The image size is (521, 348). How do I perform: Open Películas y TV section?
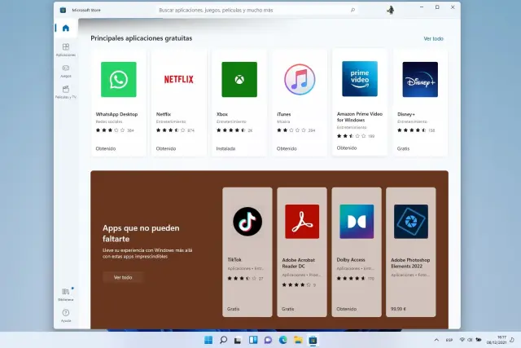click(x=66, y=91)
